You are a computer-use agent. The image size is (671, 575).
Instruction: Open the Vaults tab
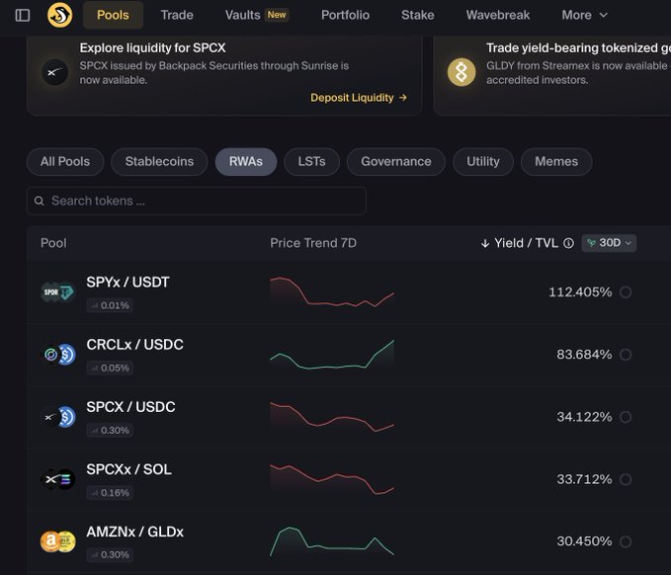(257, 15)
